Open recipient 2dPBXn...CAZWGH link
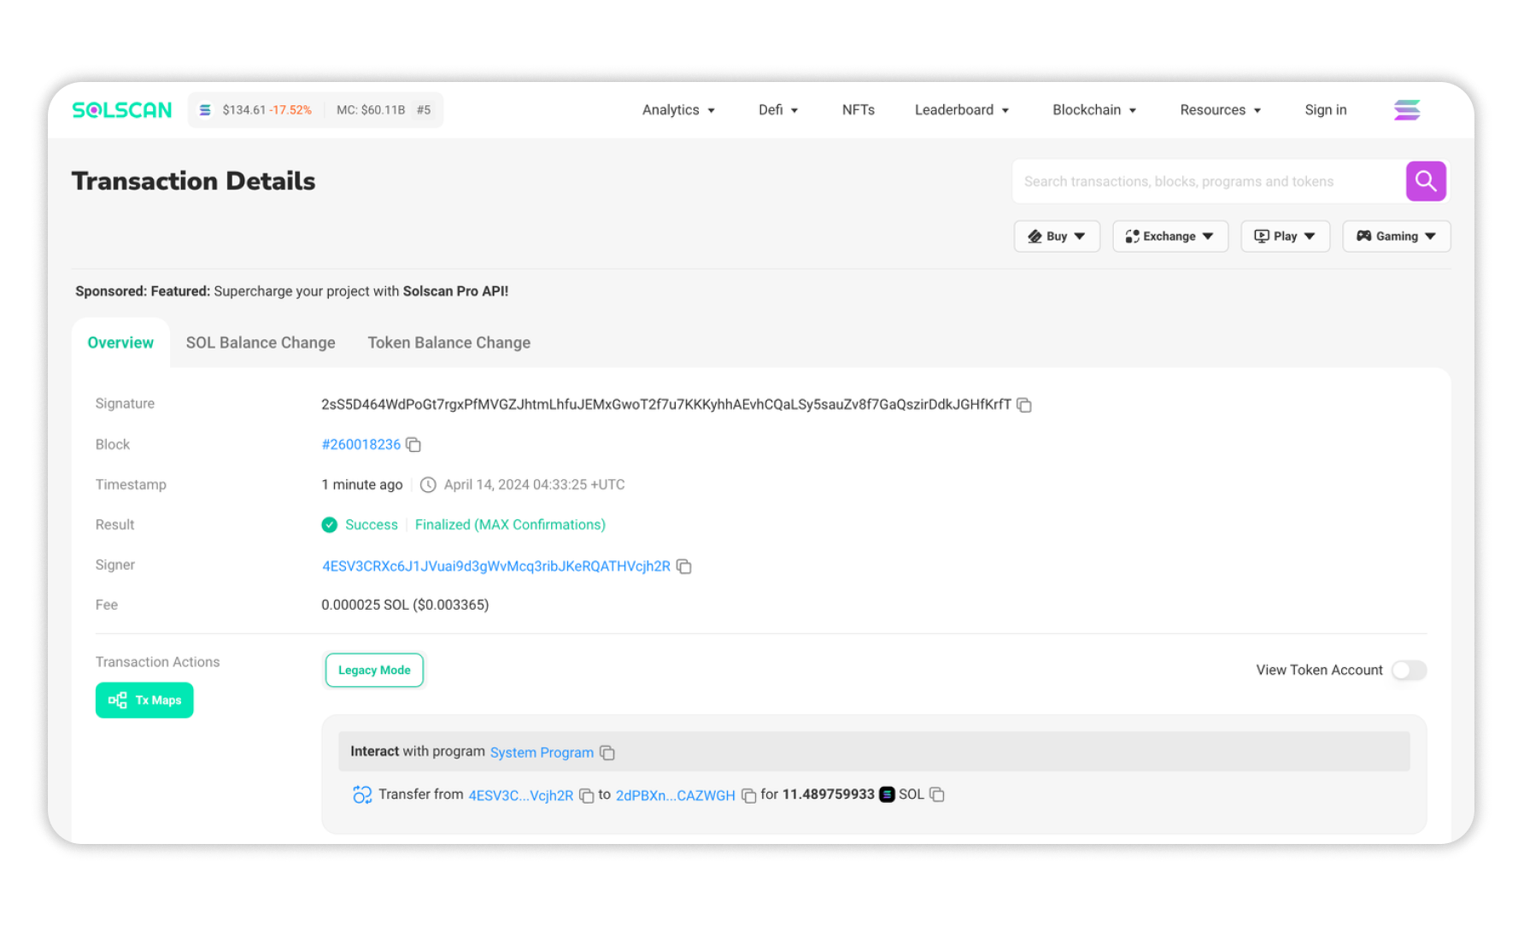The width and height of the screenshot is (1524, 926). pyautogui.click(x=675, y=795)
